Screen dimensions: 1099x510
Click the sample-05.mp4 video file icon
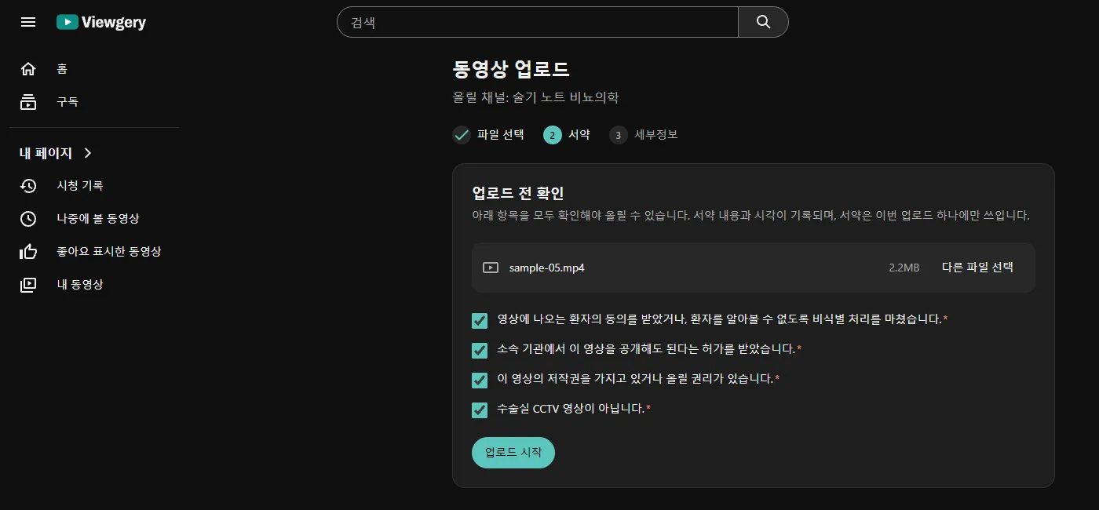[x=491, y=268]
